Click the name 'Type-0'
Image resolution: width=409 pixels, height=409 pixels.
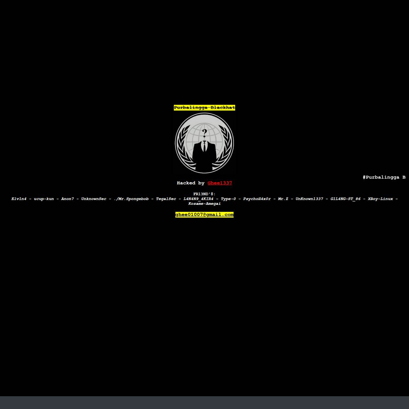point(228,199)
